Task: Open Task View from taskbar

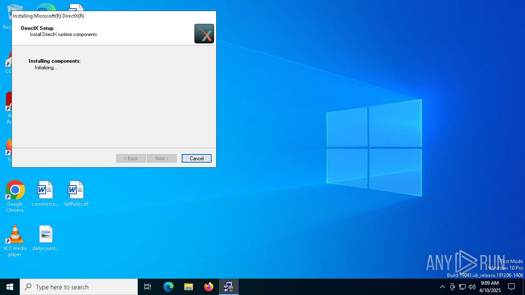Action: (148, 287)
